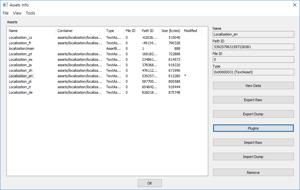Image resolution: width=300 pixels, height=190 pixels.
Task: Select the Localization_ja asset
Action: click(x=20, y=65)
